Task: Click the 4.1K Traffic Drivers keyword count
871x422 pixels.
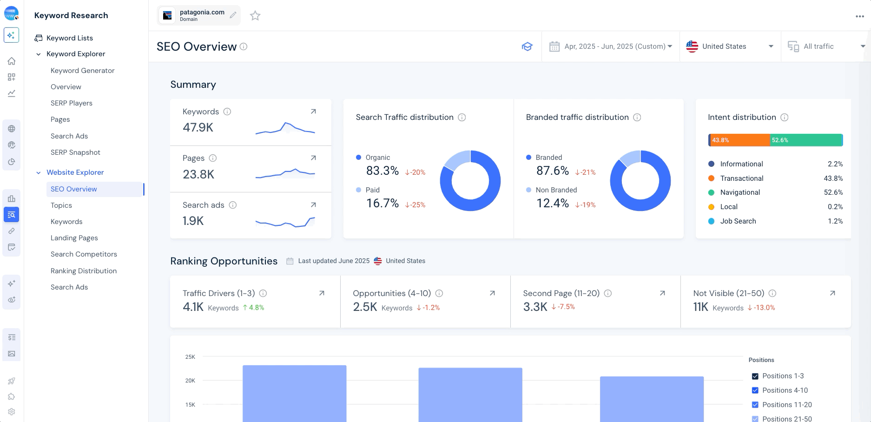Action: (193, 307)
